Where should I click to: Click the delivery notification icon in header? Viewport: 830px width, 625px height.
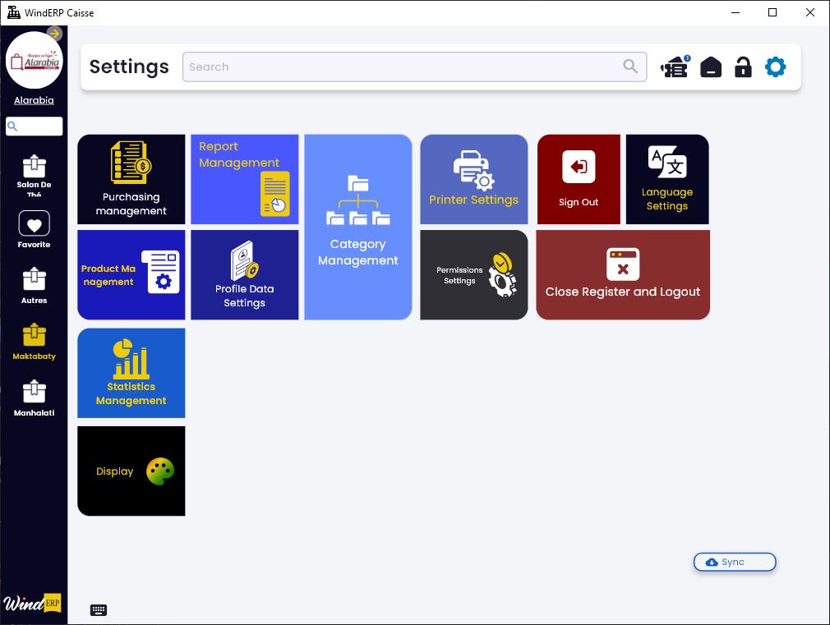[x=675, y=67]
